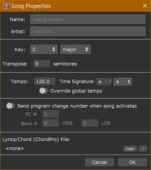Toggle Override global tempo switch
Image resolution: width=151 pixels, height=170 pixels.
(44, 91)
